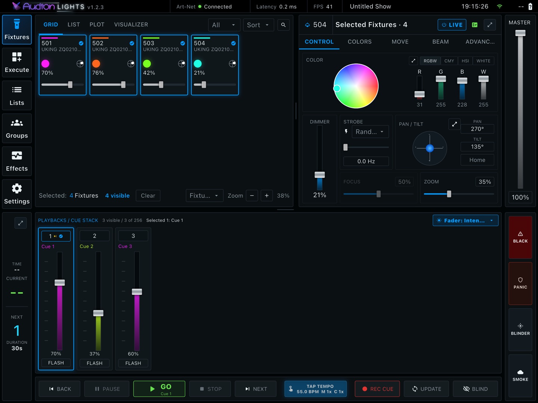Click the strobe lightning bolt icon
Viewport: 538px width, 403px height.
coord(346,131)
